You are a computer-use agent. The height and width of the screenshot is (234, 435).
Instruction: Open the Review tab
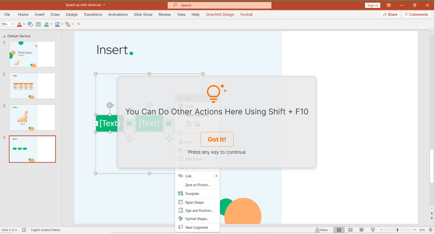click(x=164, y=14)
